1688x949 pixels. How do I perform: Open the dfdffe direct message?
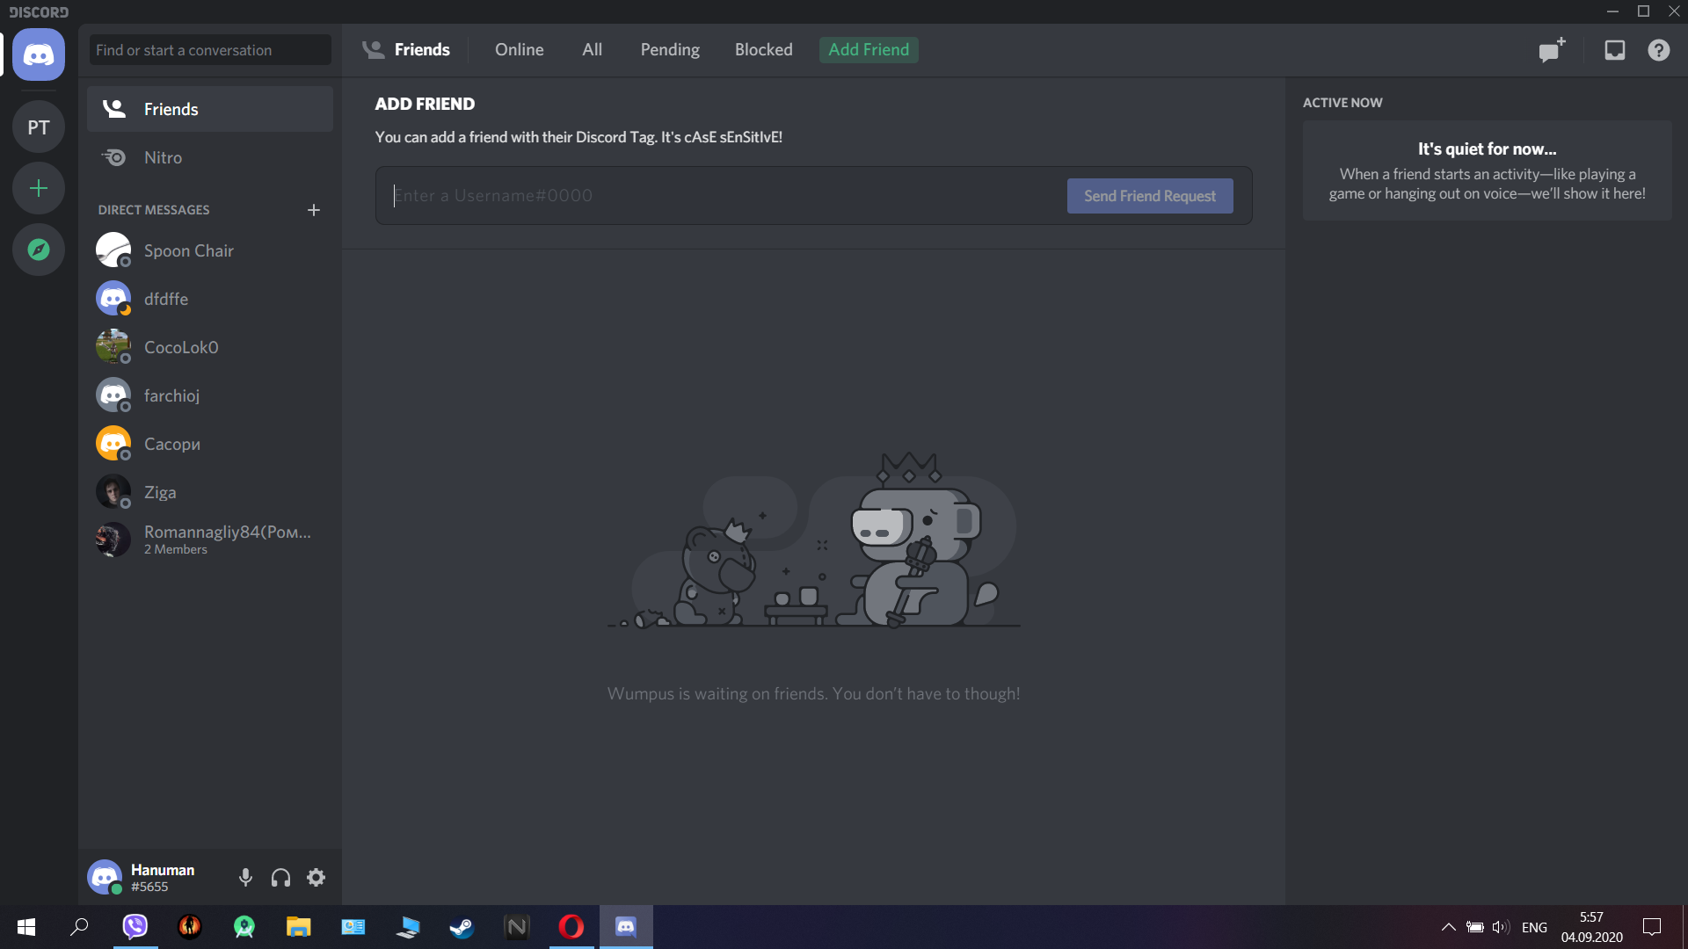click(210, 299)
